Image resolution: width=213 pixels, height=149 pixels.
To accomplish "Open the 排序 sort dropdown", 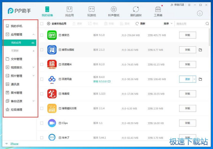I will tap(168, 23).
